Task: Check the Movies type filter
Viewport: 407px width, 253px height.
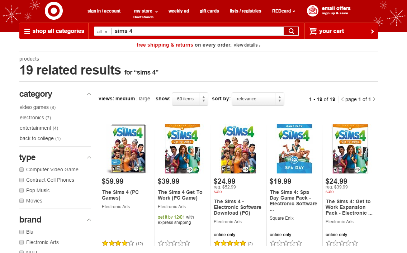Action: pyautogui.click(x=22, y=201)
